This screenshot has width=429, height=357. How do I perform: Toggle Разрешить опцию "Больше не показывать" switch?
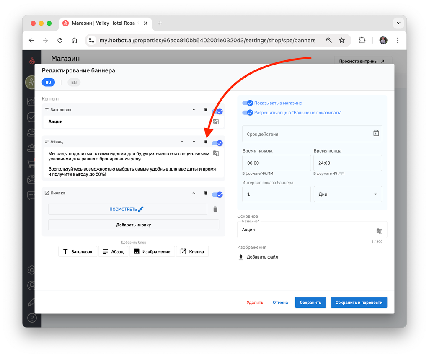[248, 113]
